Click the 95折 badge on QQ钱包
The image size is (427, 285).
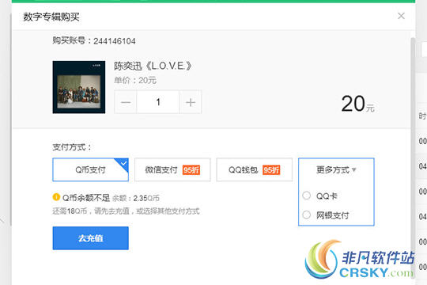271,170
